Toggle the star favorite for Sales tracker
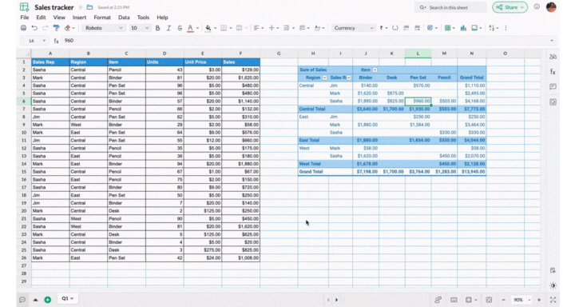Image resolution: width=575 pixels, height=307 pixels. click(x=81, y=7)
